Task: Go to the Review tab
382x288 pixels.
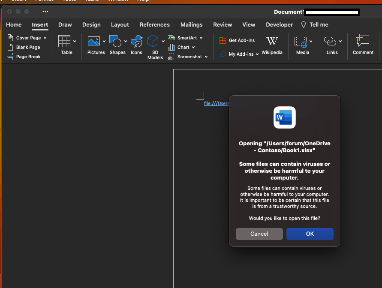Action: pyautogui.click(x=223, y=24)
